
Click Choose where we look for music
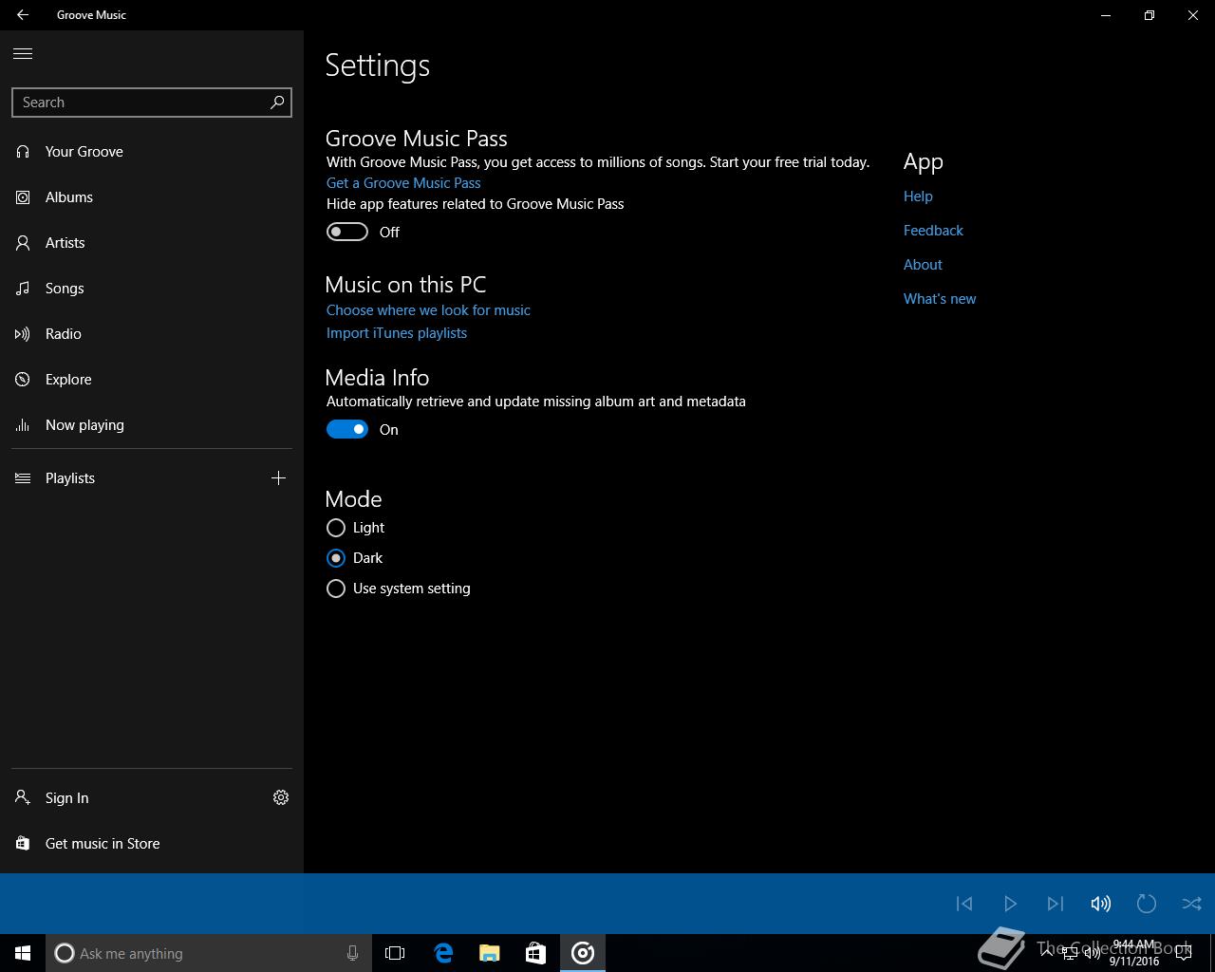point(428,310)
